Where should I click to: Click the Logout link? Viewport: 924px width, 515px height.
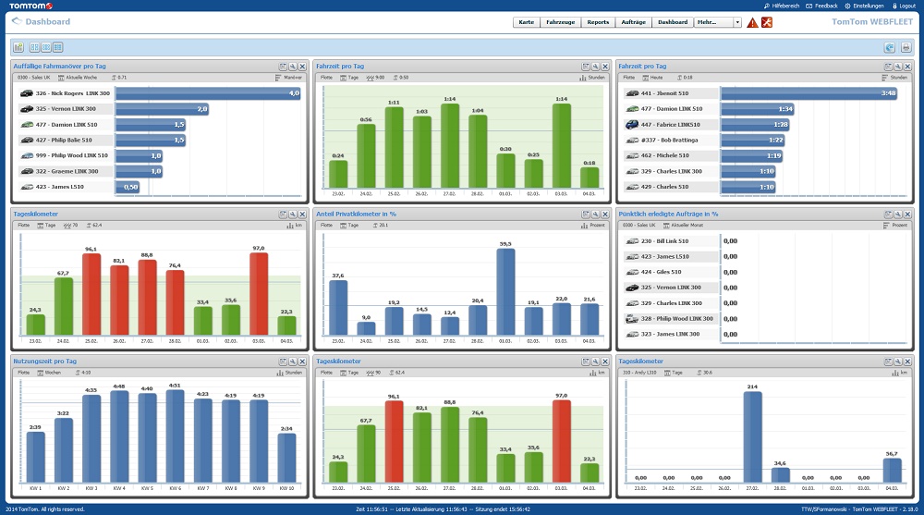point(904,6)
